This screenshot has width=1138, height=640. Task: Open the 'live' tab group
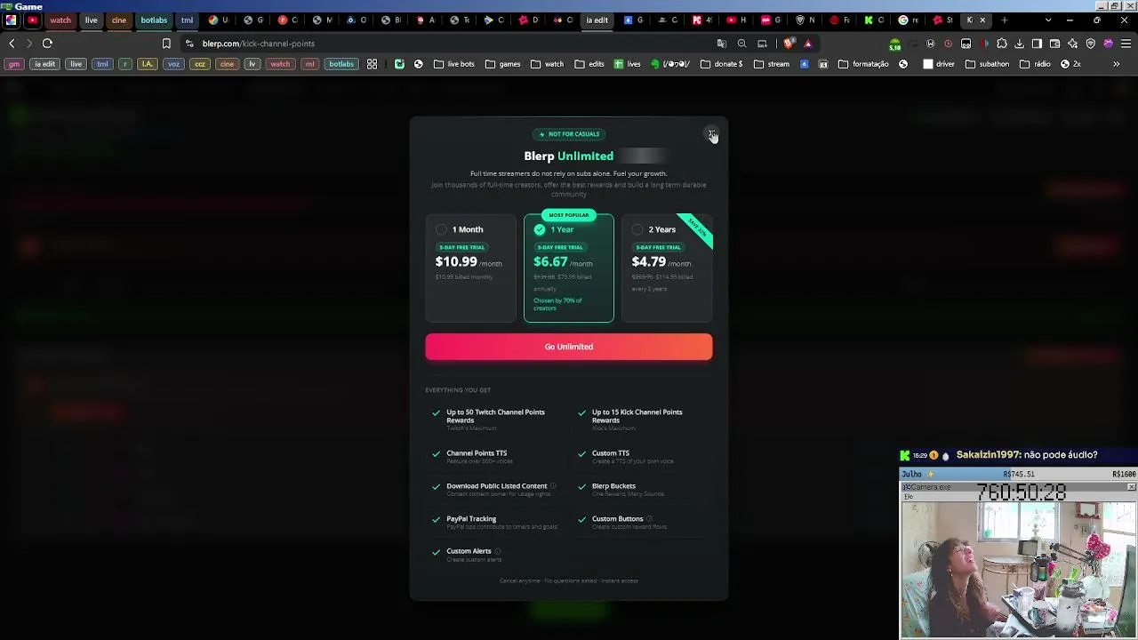(91, 20)
